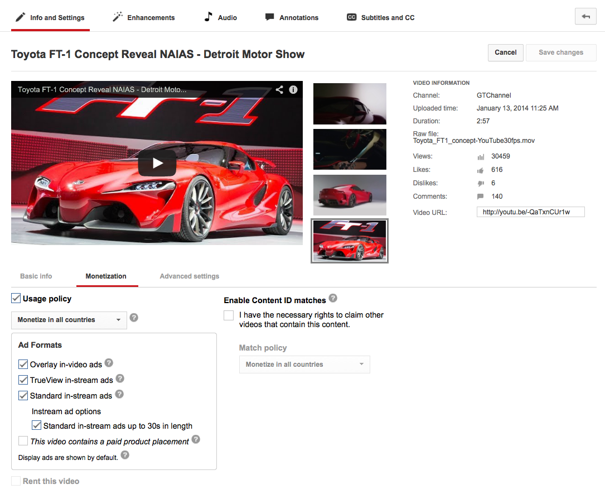Uncheck the Usage policy checkbox
Screen dimensions: 605x489
point(16,298)
